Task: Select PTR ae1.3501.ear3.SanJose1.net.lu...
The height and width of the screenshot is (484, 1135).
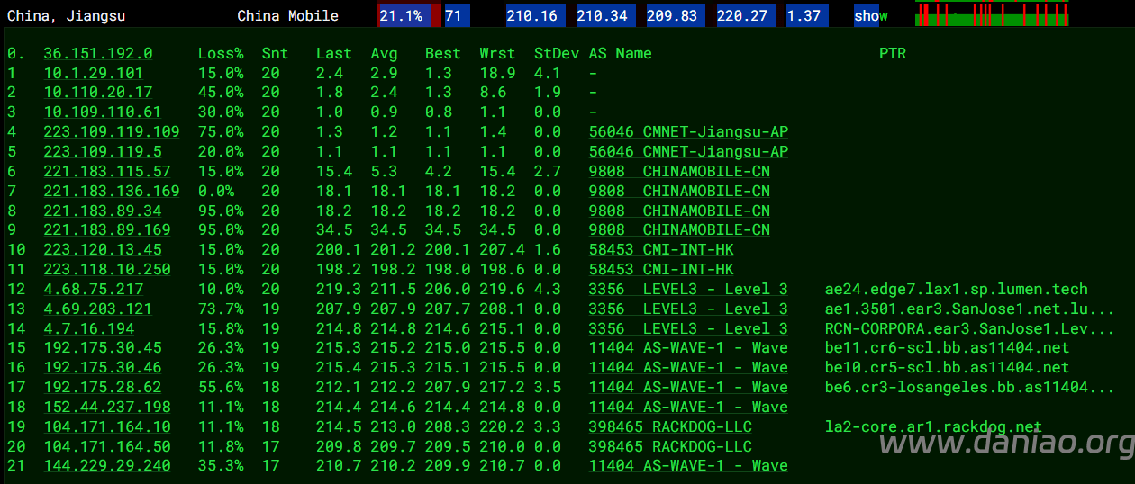Action: (970, 309)
